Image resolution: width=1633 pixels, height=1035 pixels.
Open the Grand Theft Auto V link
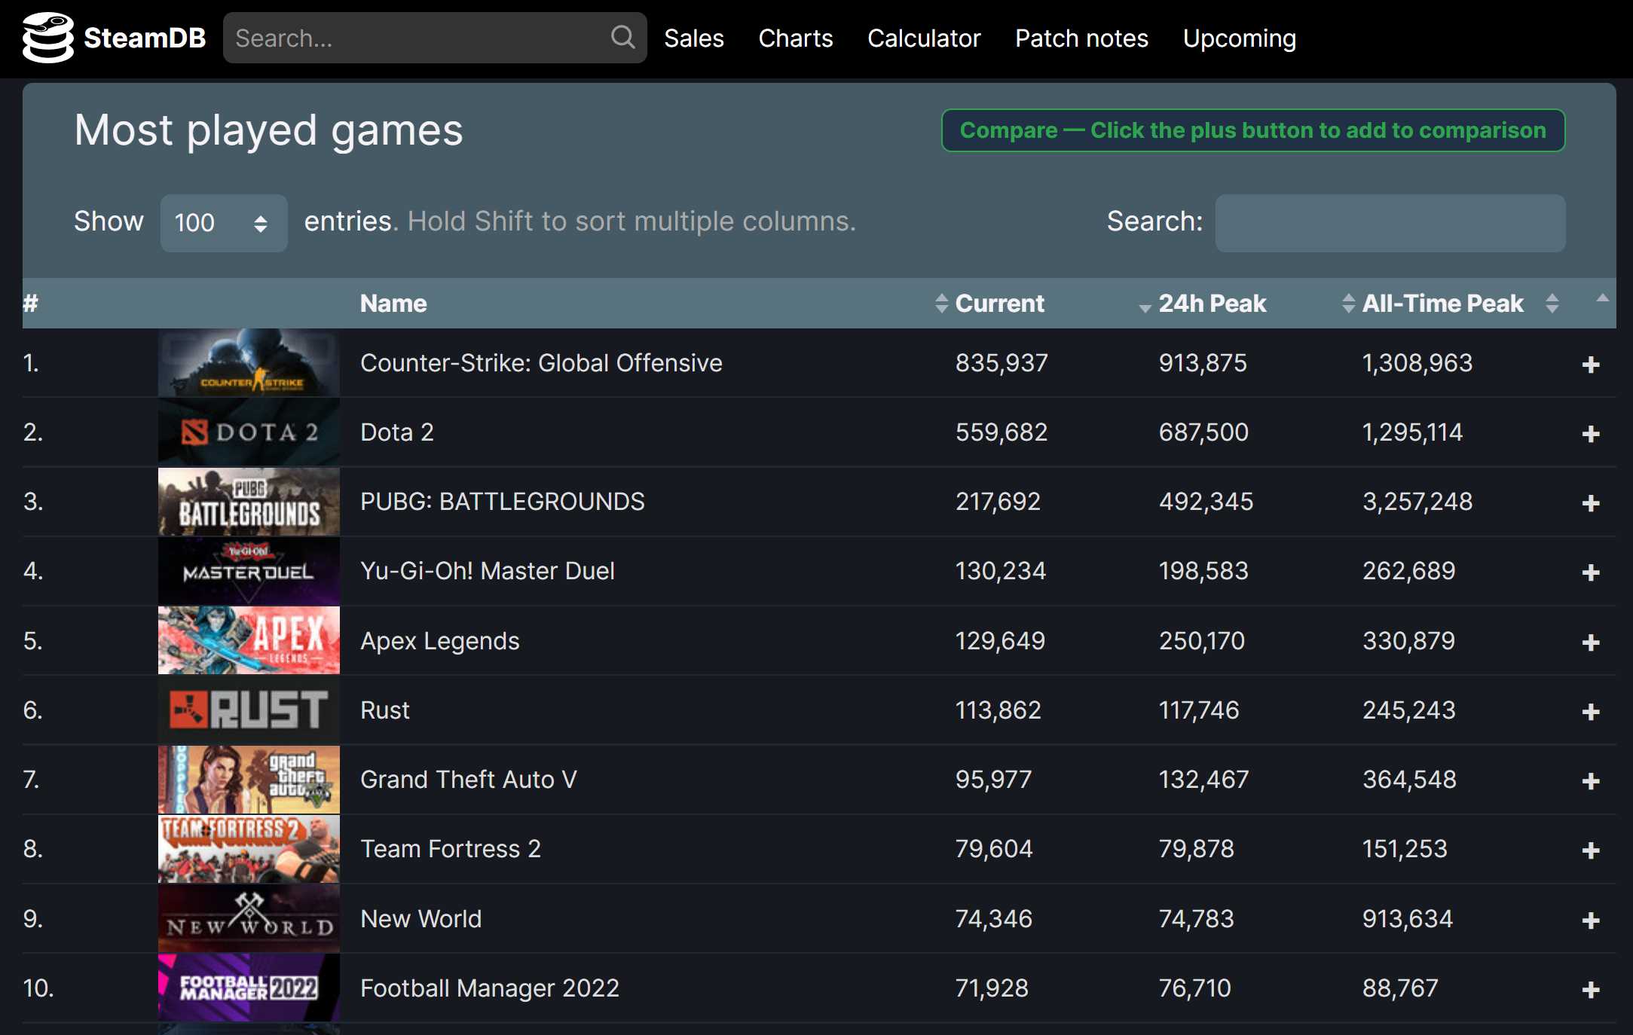(469, 780)
